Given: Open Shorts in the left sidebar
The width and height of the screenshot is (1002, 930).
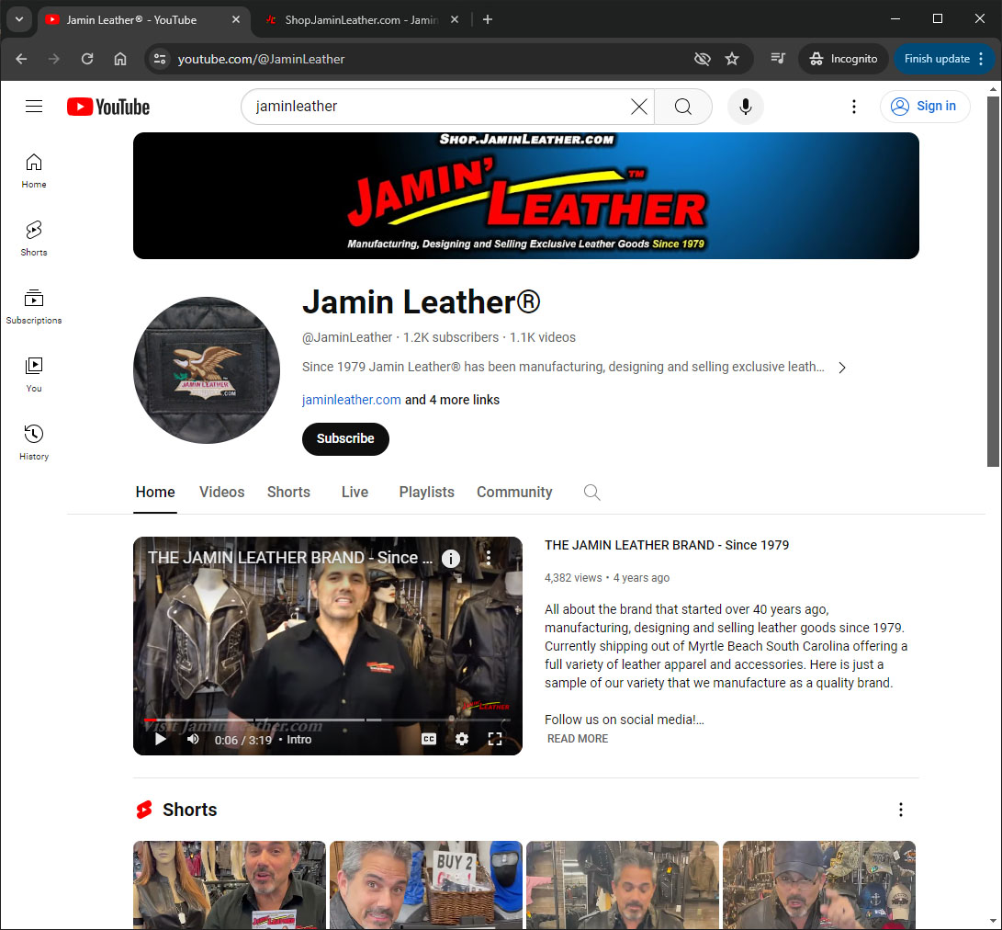Looking at the screenshot, I should click(34, 239).
